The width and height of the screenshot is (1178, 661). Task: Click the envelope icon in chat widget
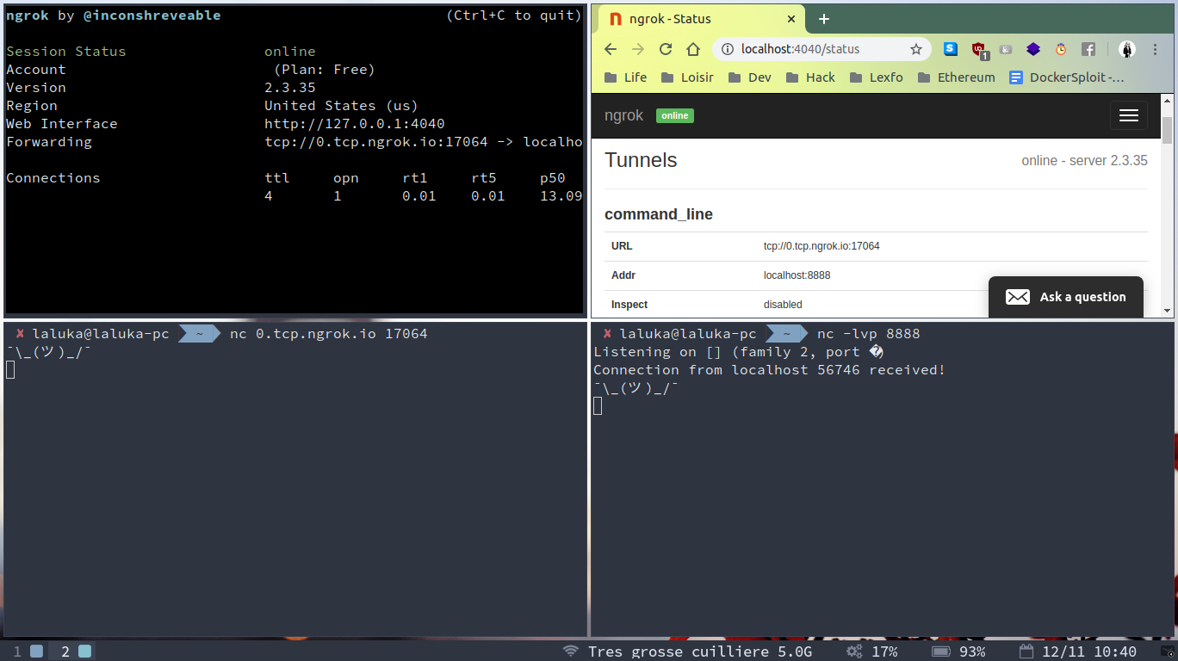click(x=1018, y=297)
